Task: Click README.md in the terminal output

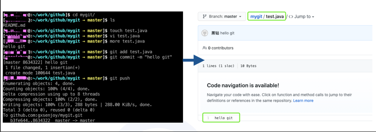Action: click(x=14, y=25)
